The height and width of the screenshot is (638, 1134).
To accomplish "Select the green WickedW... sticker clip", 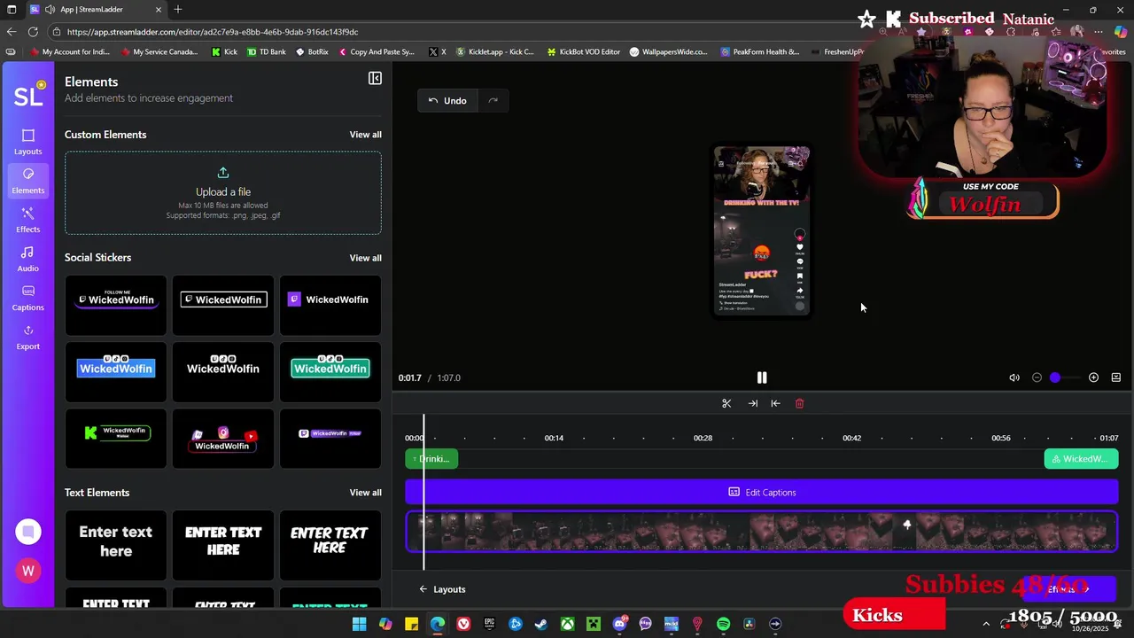I will 1081,459.
